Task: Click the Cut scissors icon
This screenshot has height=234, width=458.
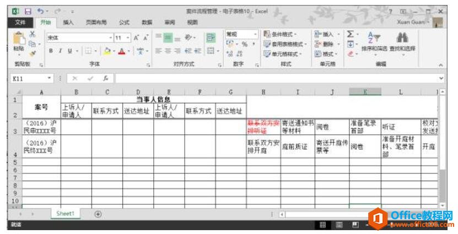Action: tap(33, 34)
